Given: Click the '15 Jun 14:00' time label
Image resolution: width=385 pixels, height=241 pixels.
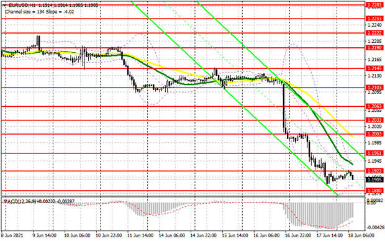Looking at the screenshot, I should tap(235, 235).
